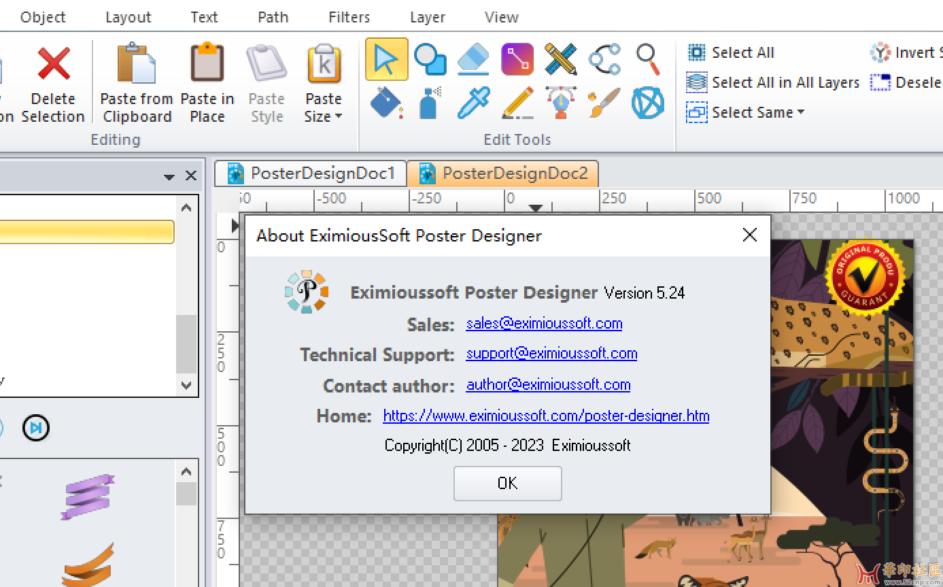Close the About EximiousSoft Poster Designer dialog
The width and height of the screenshot is (943, 587).
click(x=750, y=235)
